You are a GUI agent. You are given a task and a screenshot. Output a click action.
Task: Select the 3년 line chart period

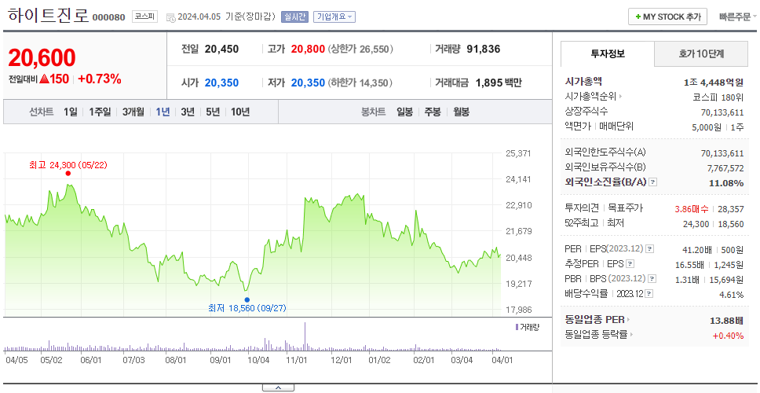pos(188,112)
